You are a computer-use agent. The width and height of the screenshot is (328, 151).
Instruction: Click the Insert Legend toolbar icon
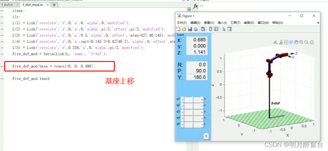pyautogui.click(x=216, y=29)
